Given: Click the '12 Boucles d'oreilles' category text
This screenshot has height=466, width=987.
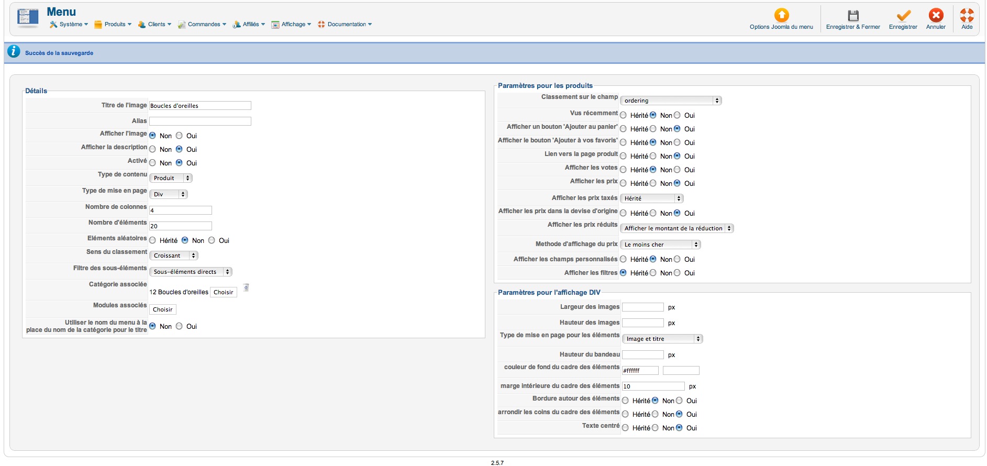Looking at the screenshot, I should 179,292.
